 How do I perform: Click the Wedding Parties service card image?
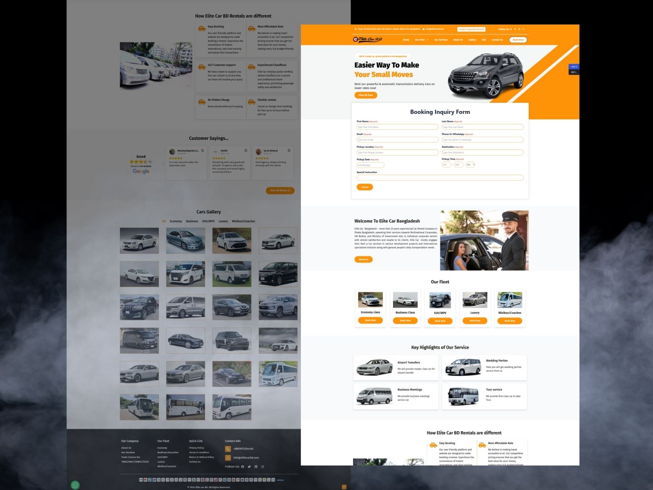pos(463,367)
